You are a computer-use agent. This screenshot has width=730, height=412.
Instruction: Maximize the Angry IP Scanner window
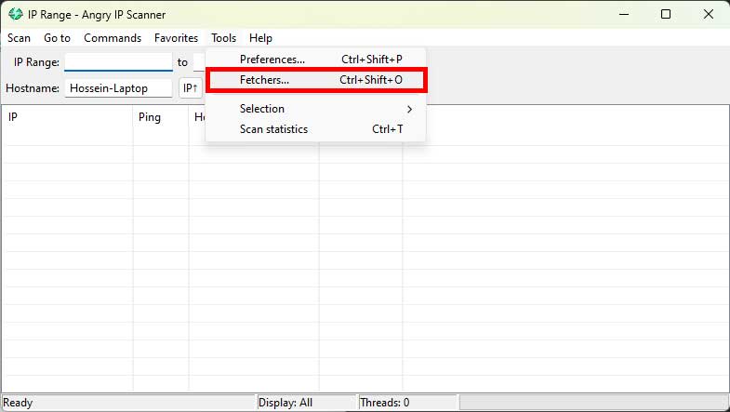666,15
